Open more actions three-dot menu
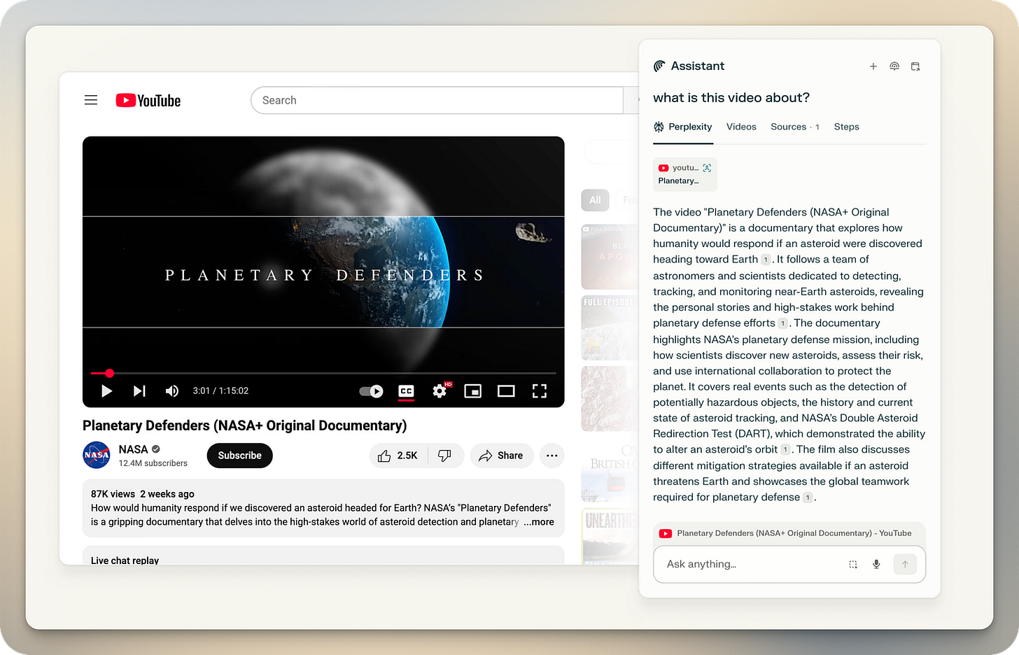The image size is (1019, 655). click(x=551, y=456)
